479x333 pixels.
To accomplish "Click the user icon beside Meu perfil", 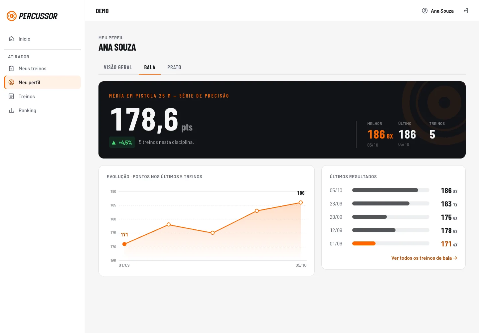I will [x=11, y=83].
